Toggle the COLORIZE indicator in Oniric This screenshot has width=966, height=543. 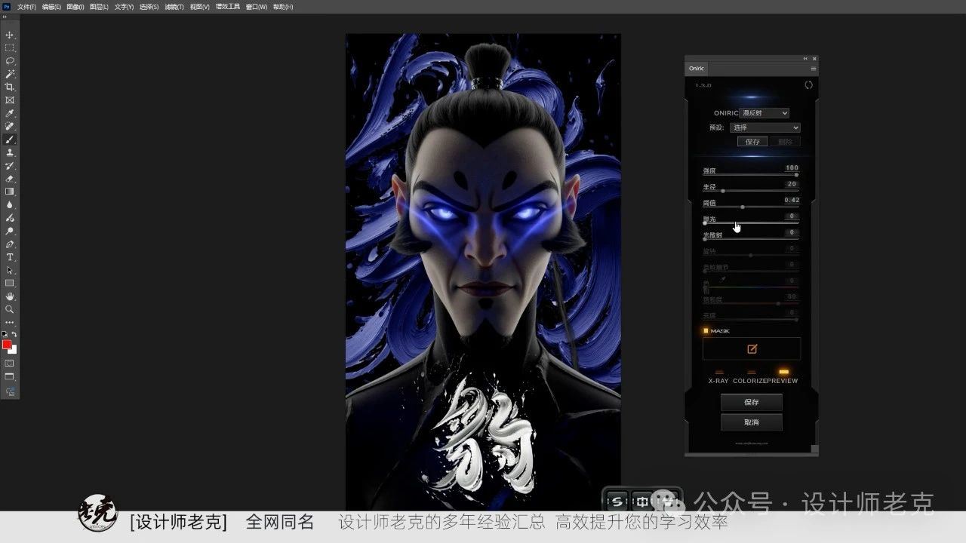751,372
